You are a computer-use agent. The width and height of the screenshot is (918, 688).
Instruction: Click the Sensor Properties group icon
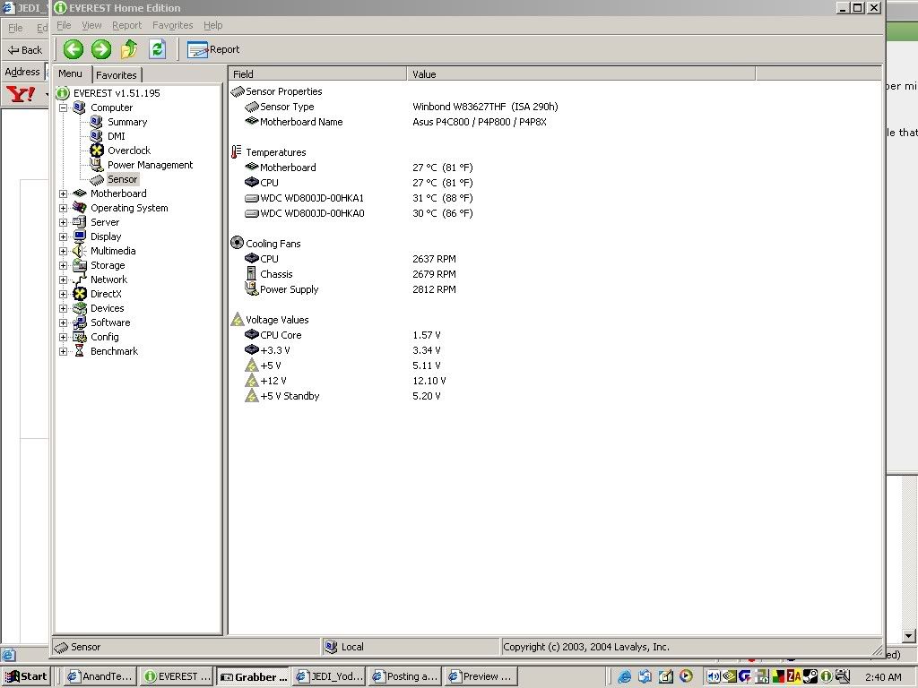coord(237,91)
